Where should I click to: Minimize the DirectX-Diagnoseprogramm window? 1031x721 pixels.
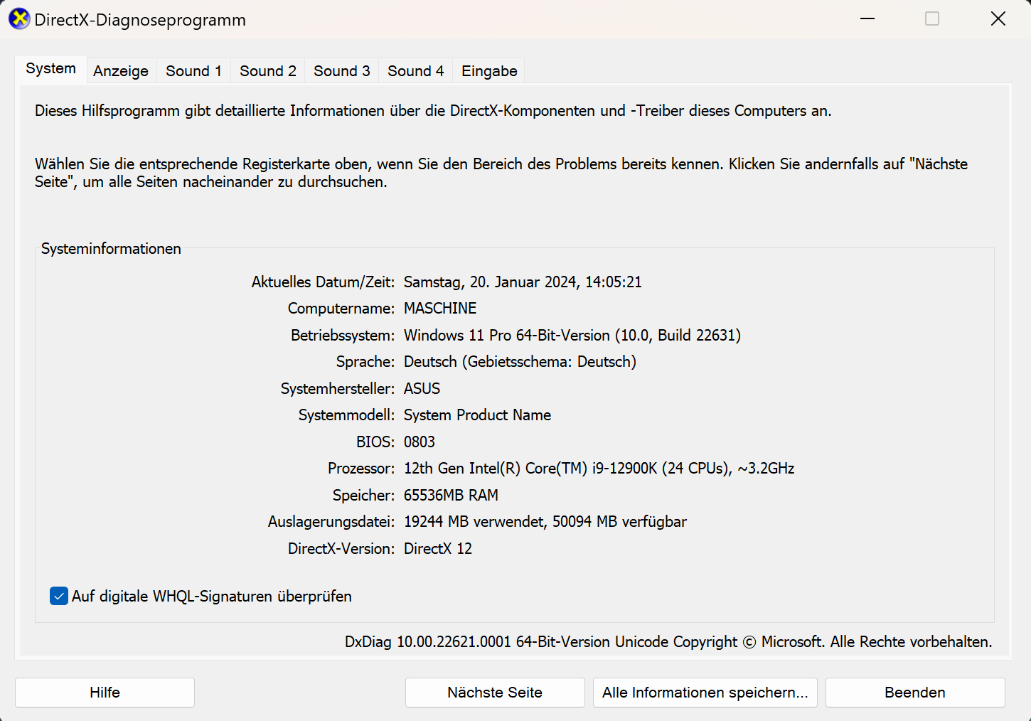[867, 19]
